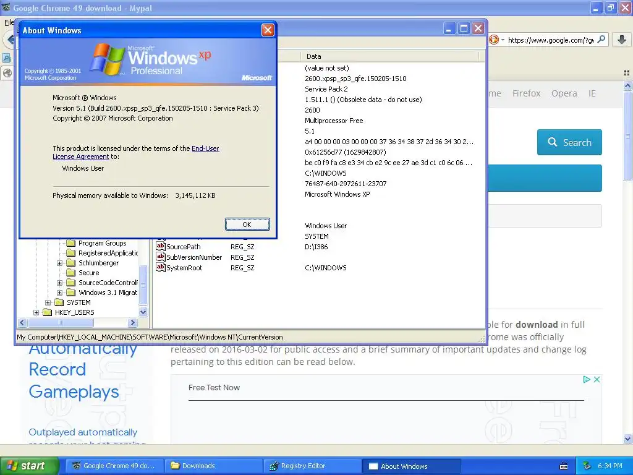The image size is (633, 475).
Task: Expand the SYSTEM registry key
Action: 48,302
